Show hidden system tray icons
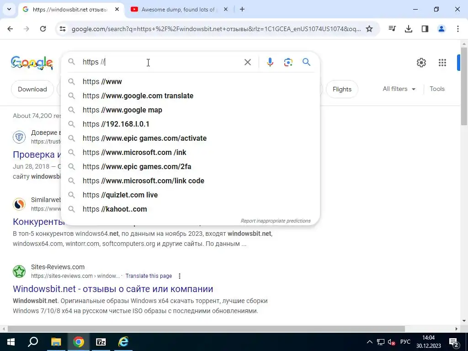The height and width of the screenshot is (351, 468). click(x=369, y=342)
